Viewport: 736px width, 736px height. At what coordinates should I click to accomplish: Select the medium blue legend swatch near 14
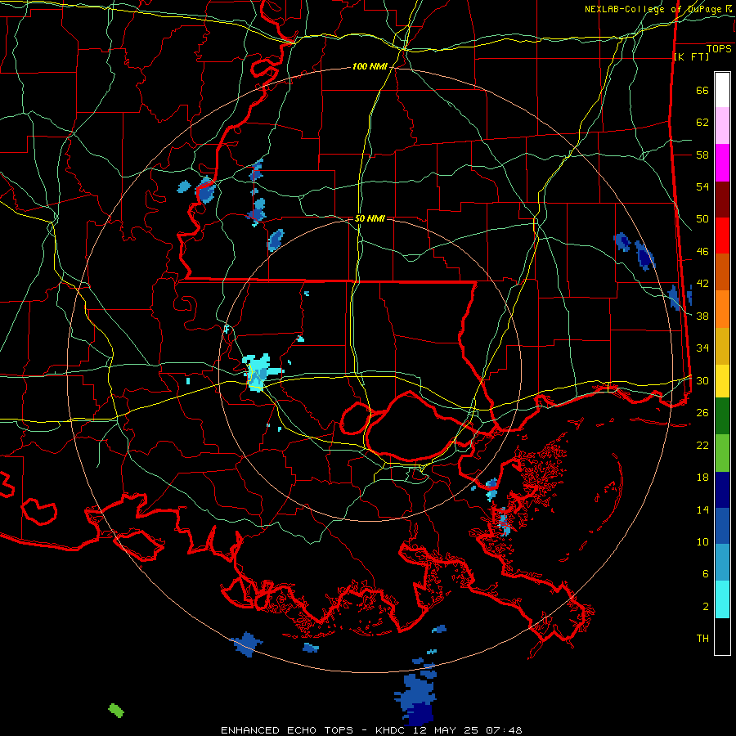point(722,526)
